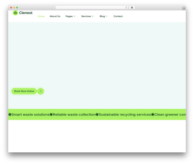Open the Pages menu item

pos(69,16)
